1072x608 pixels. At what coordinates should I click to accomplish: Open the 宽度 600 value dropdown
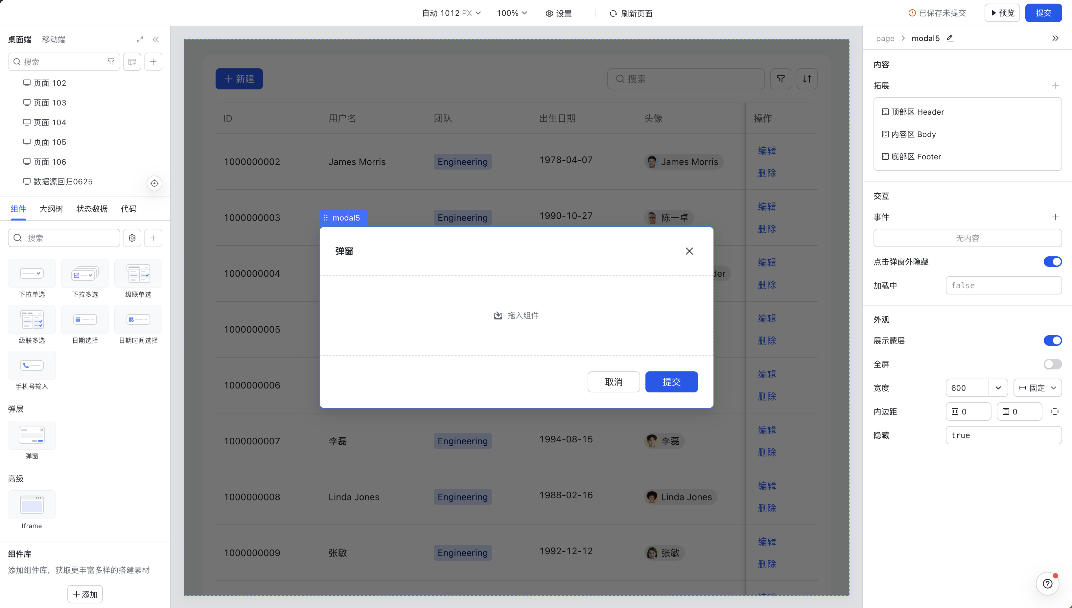tap(998, 388)
